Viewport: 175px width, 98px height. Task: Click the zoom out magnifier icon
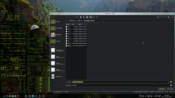158,17
